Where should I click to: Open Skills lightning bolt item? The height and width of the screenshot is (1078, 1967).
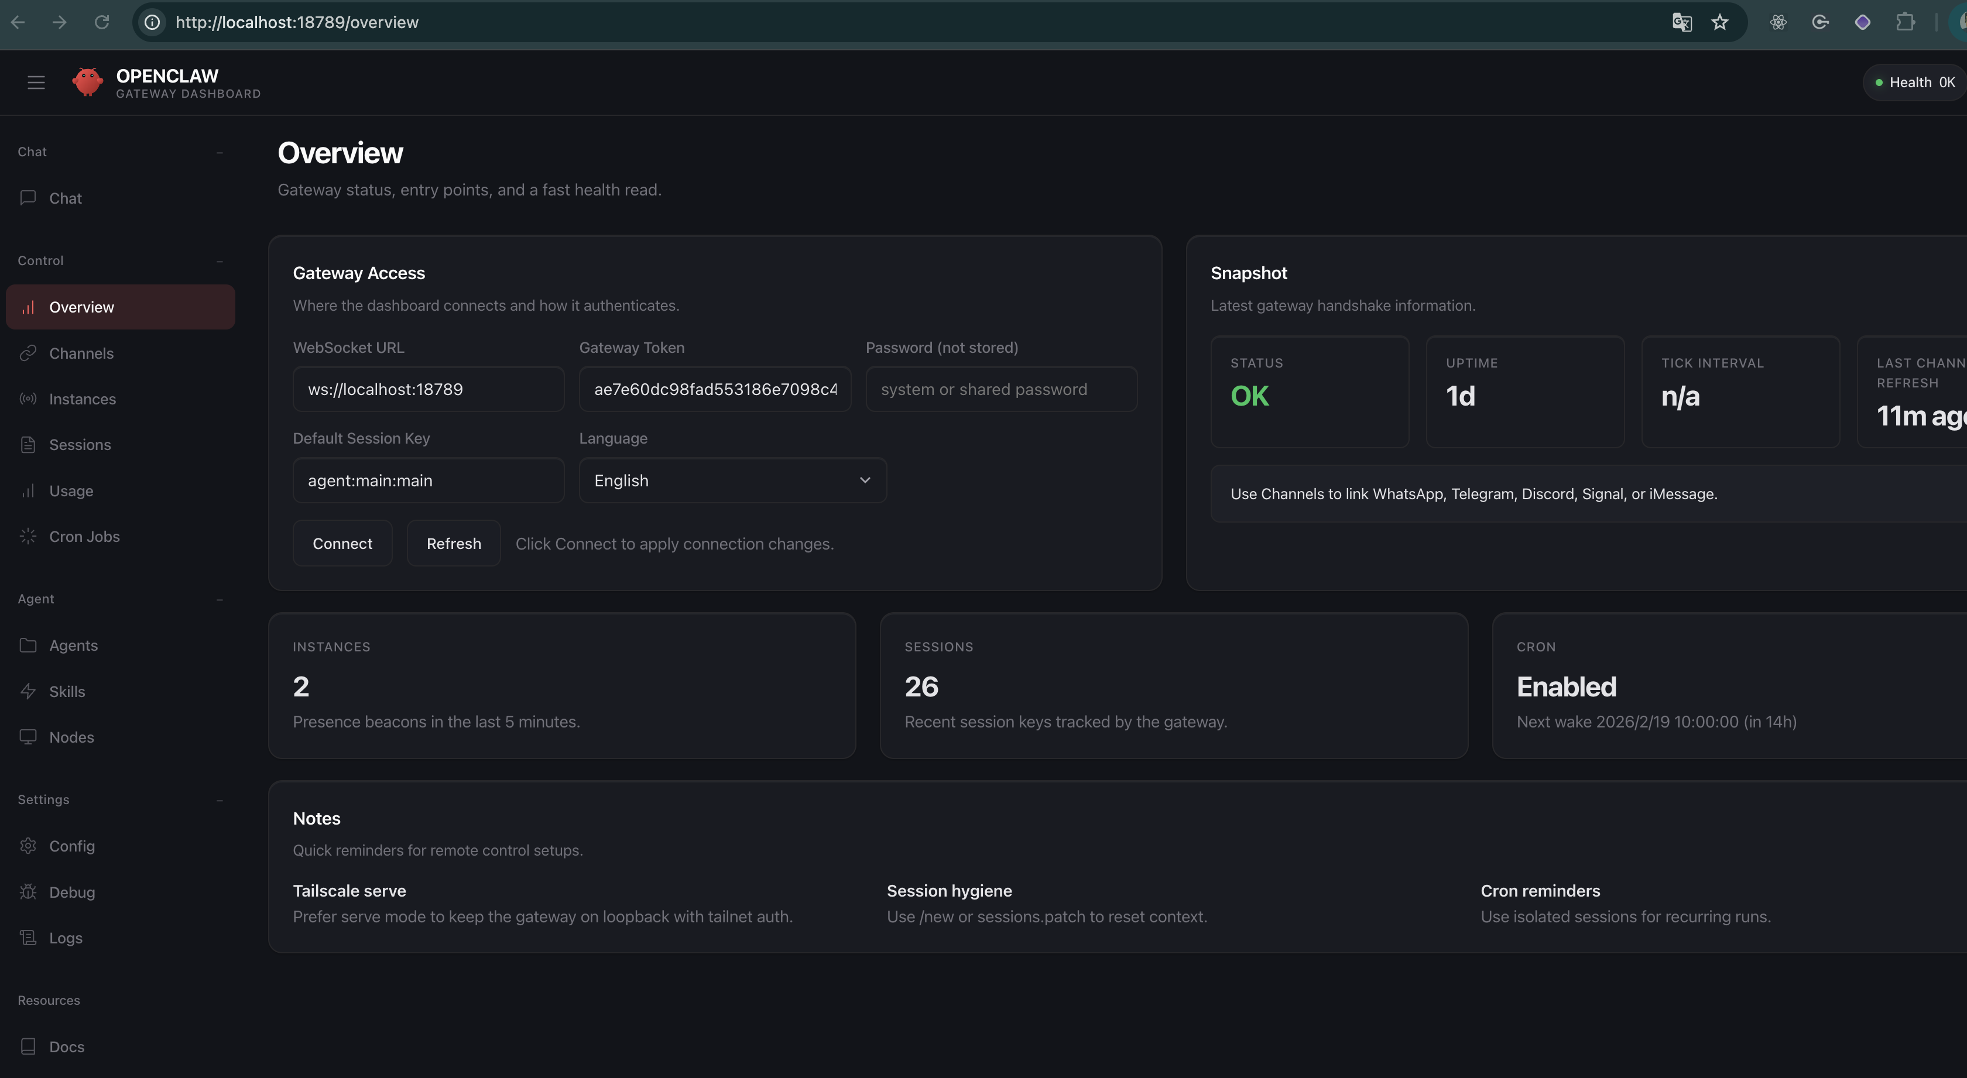tap(67, 691)
